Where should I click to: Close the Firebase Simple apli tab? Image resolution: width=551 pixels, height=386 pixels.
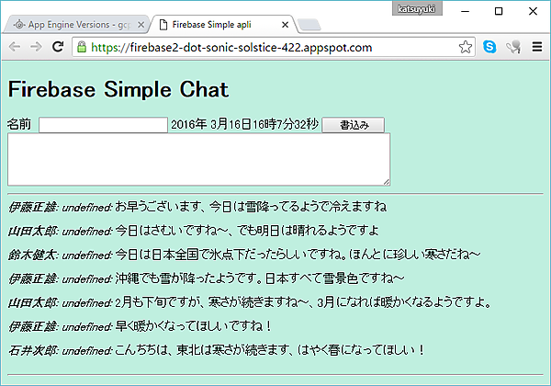pos(285,25)
